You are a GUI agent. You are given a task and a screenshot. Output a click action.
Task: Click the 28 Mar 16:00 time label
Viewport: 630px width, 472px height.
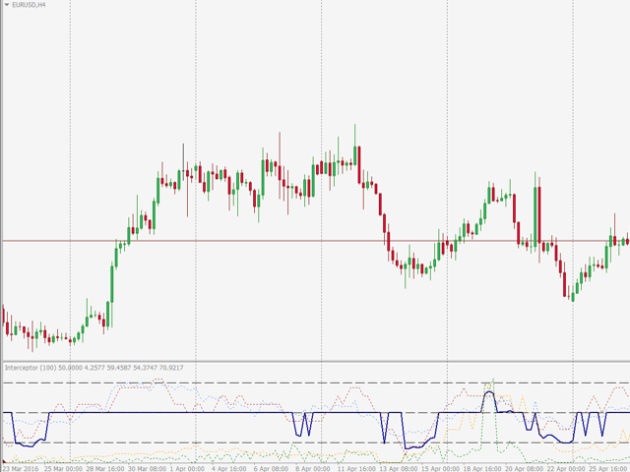[104, 467]
